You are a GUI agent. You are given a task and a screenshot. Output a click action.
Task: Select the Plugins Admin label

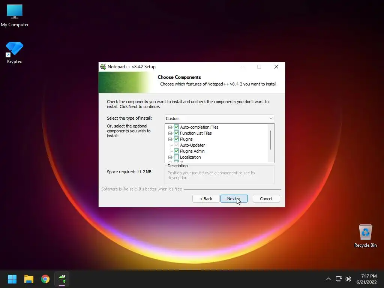coord(192,151)
